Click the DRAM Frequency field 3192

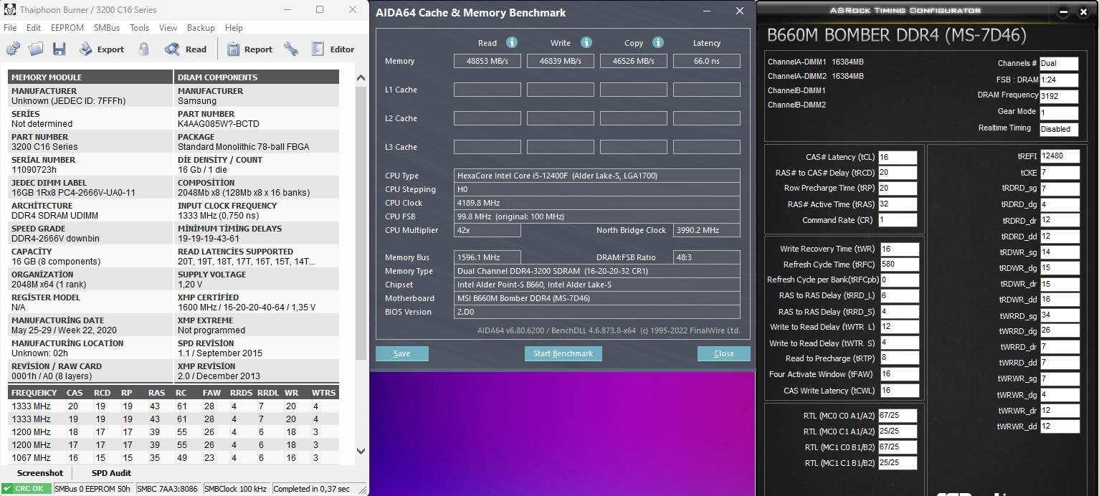coord(1059,97)
